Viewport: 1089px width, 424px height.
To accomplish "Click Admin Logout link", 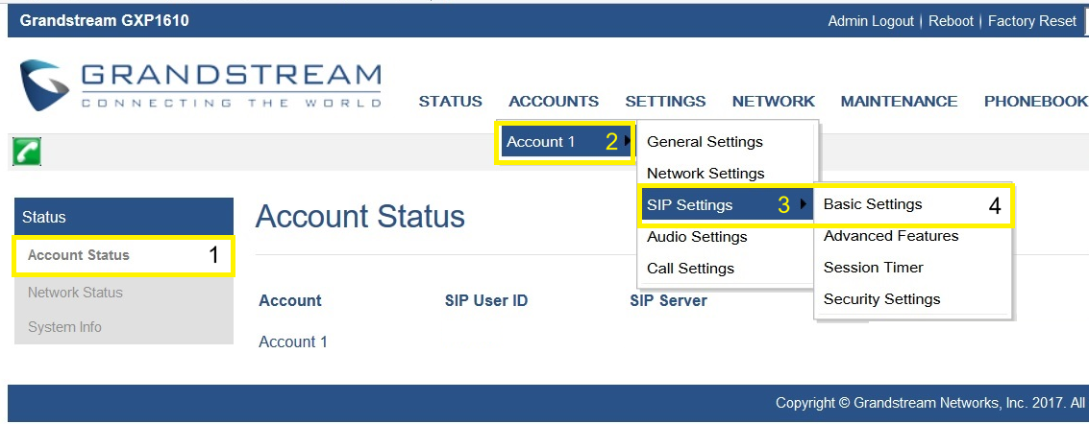I will [x=871, y=21].
